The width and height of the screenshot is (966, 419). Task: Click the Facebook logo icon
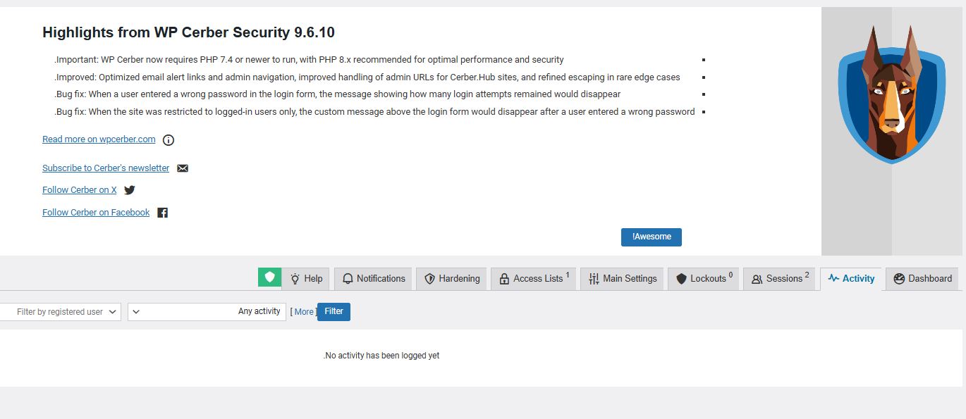tap(162, 213)
